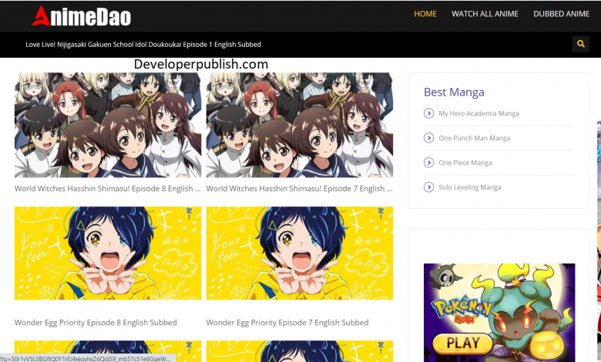Click arrow icon beside One Piece Manga

[428, 163]
